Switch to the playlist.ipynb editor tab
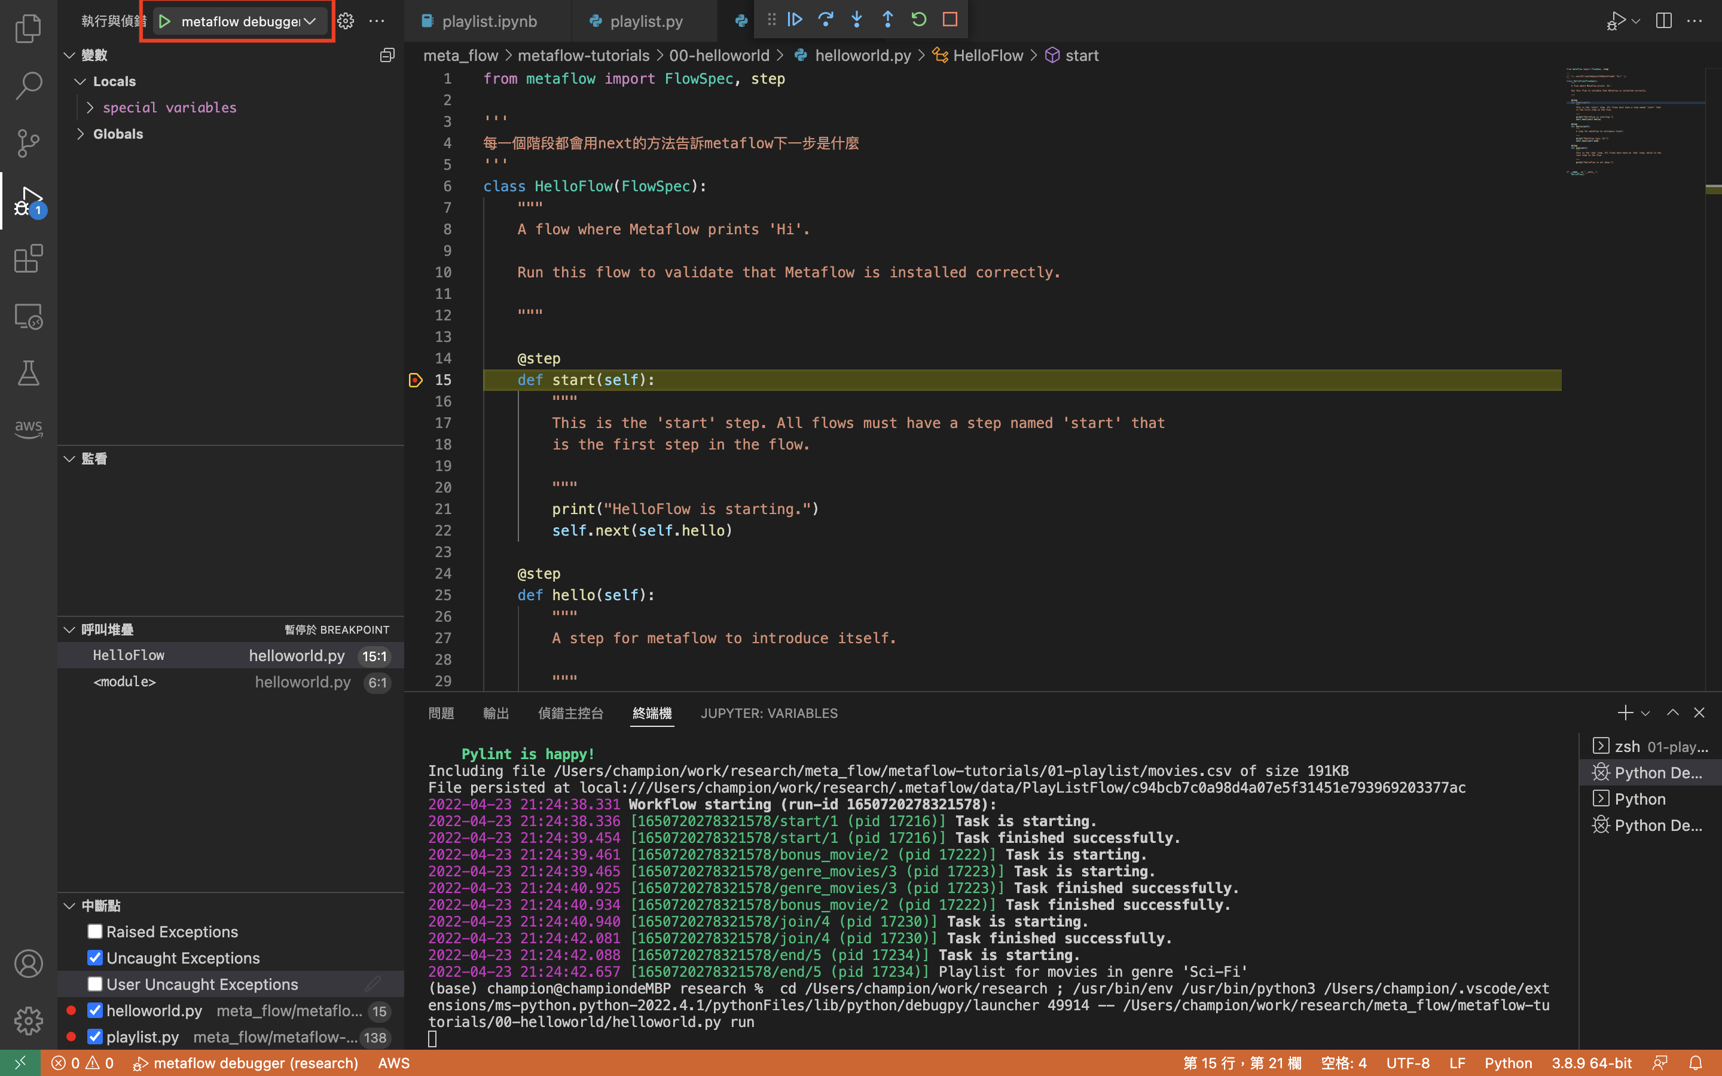The image size is (1722, 1076). pyautogui.click(x=489, y=22)
